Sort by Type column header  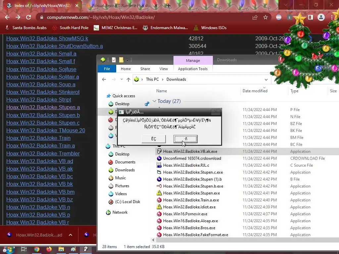point(294,91)
